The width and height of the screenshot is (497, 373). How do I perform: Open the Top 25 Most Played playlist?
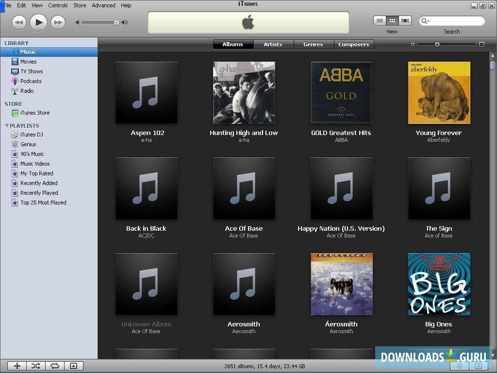[49, 203]
